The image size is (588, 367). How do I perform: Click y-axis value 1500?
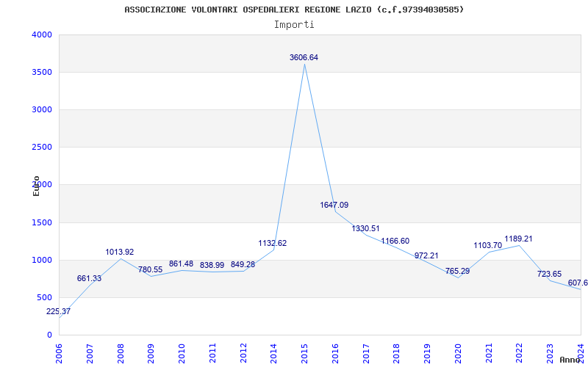click(42, 223)
